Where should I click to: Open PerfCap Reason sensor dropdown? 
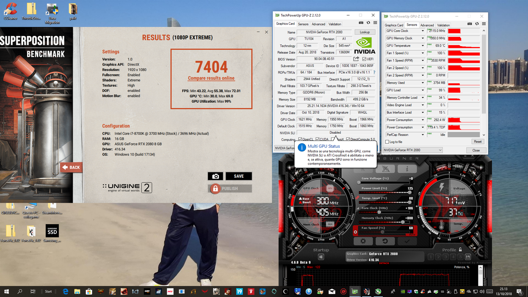[422, 135]
